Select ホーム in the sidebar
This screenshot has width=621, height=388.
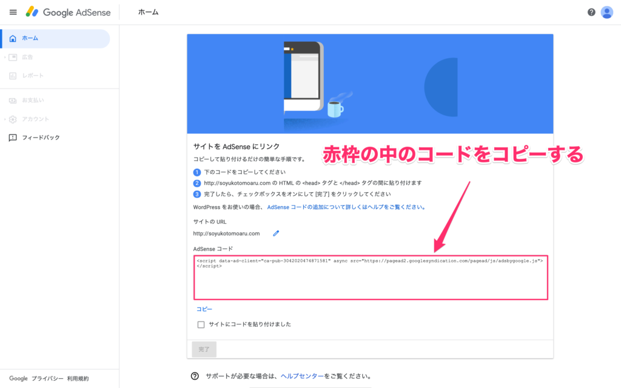coord(55,38)
